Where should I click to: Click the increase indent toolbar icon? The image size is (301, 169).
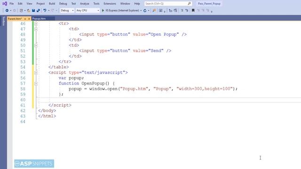click(175, 10)
